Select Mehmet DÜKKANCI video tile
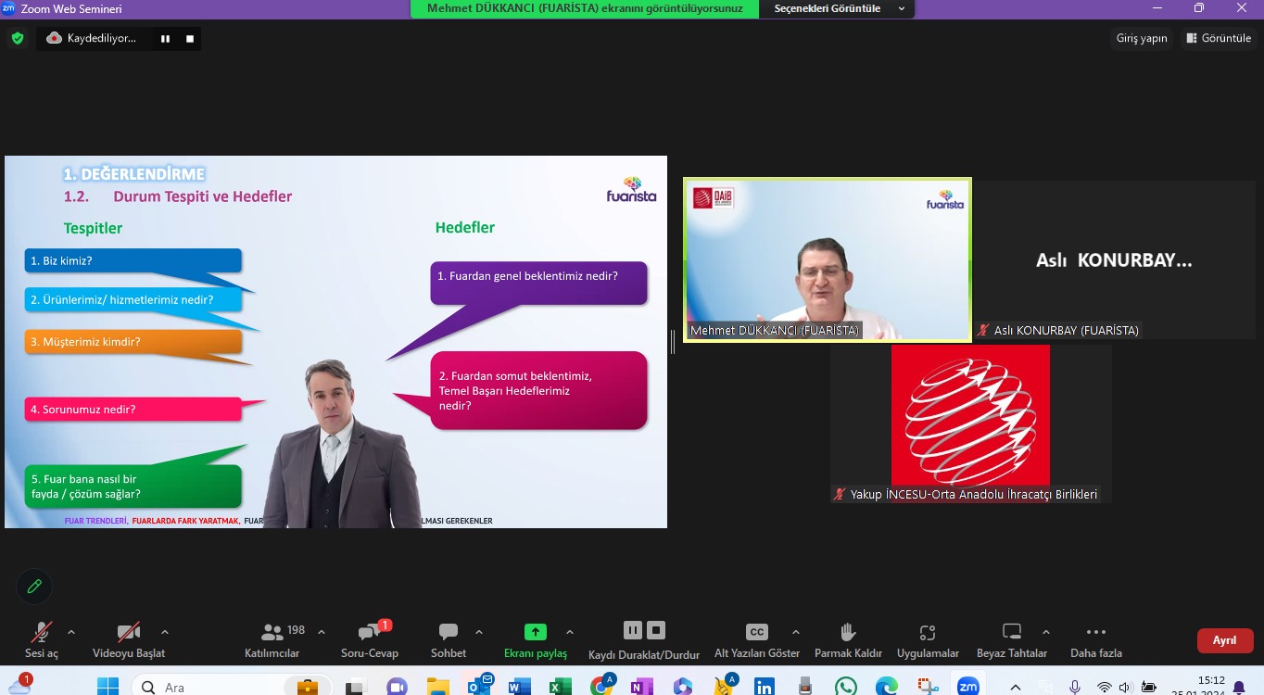 pos(828,259)
